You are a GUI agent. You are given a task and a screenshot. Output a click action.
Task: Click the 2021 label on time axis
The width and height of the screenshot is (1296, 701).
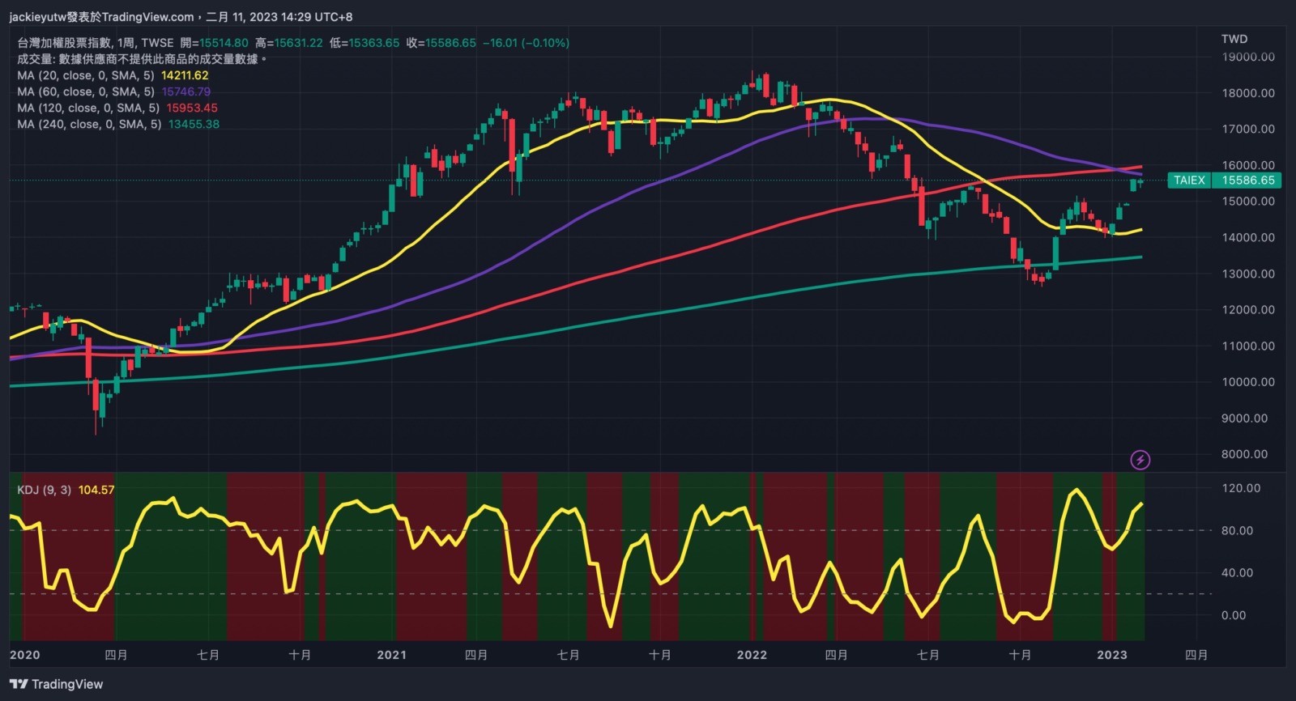click(391, 655)
